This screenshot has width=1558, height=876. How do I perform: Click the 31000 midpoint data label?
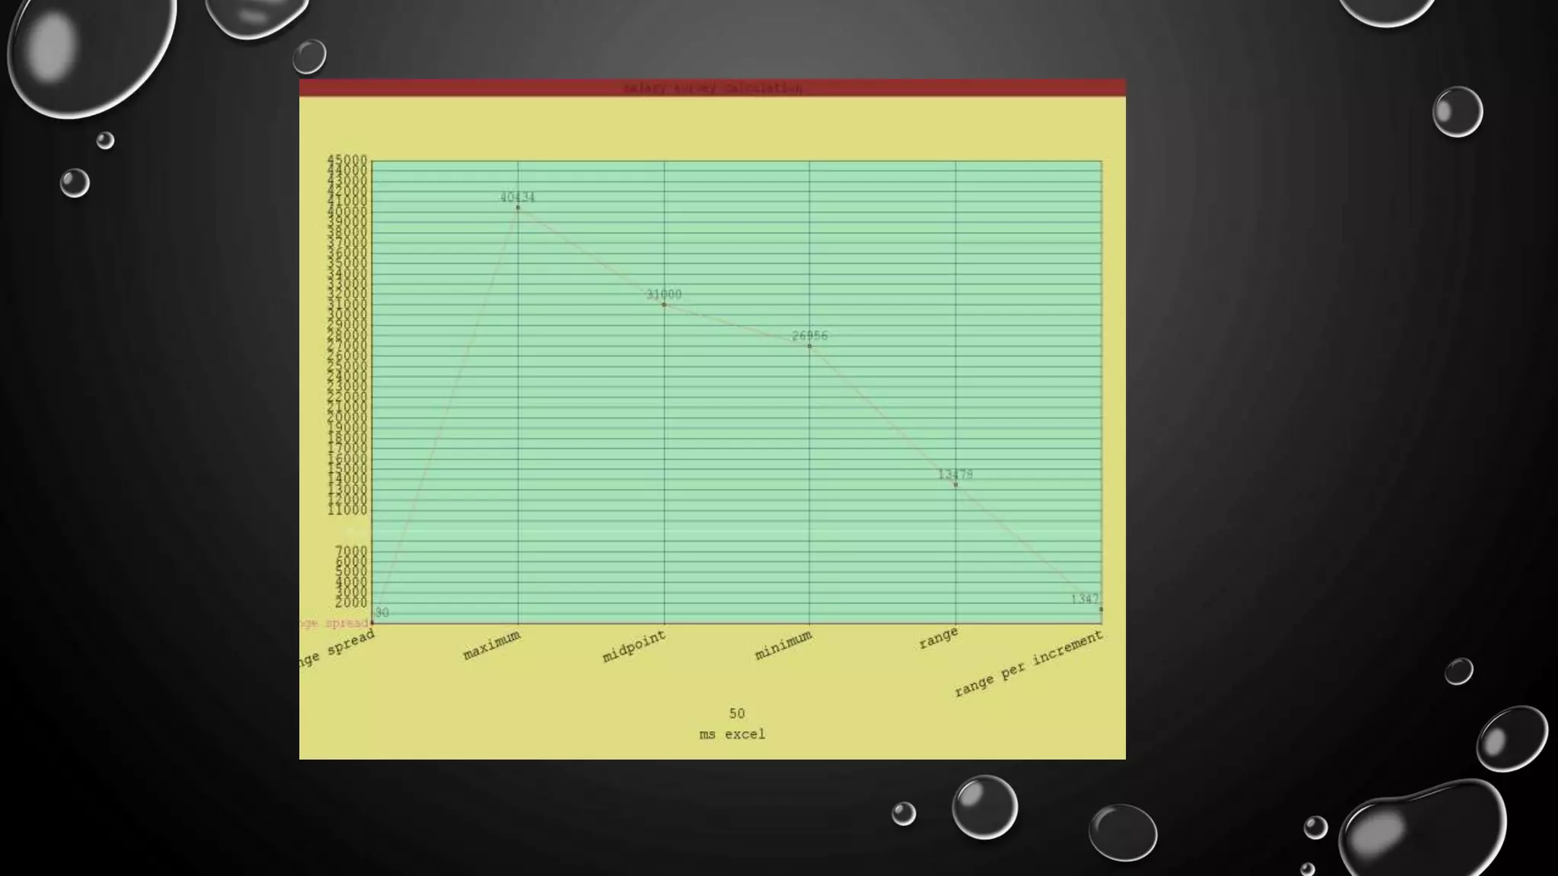click(663, 294)
